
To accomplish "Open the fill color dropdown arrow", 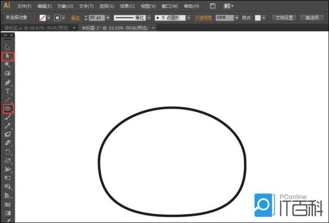I will coord(49,18).
